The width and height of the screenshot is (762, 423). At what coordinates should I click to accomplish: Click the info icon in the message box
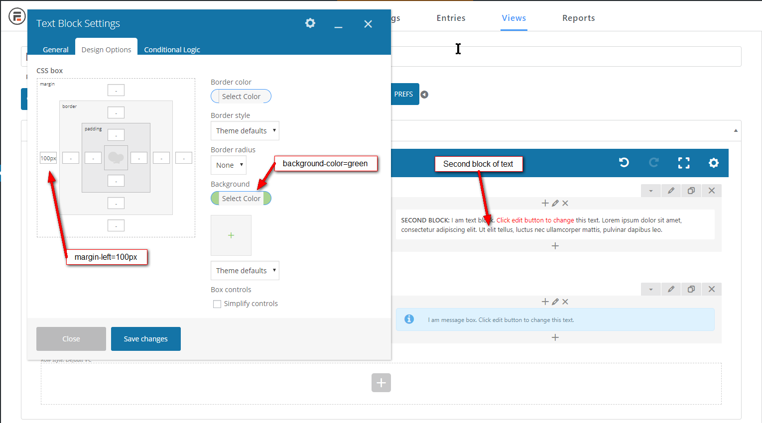point(409,319)
